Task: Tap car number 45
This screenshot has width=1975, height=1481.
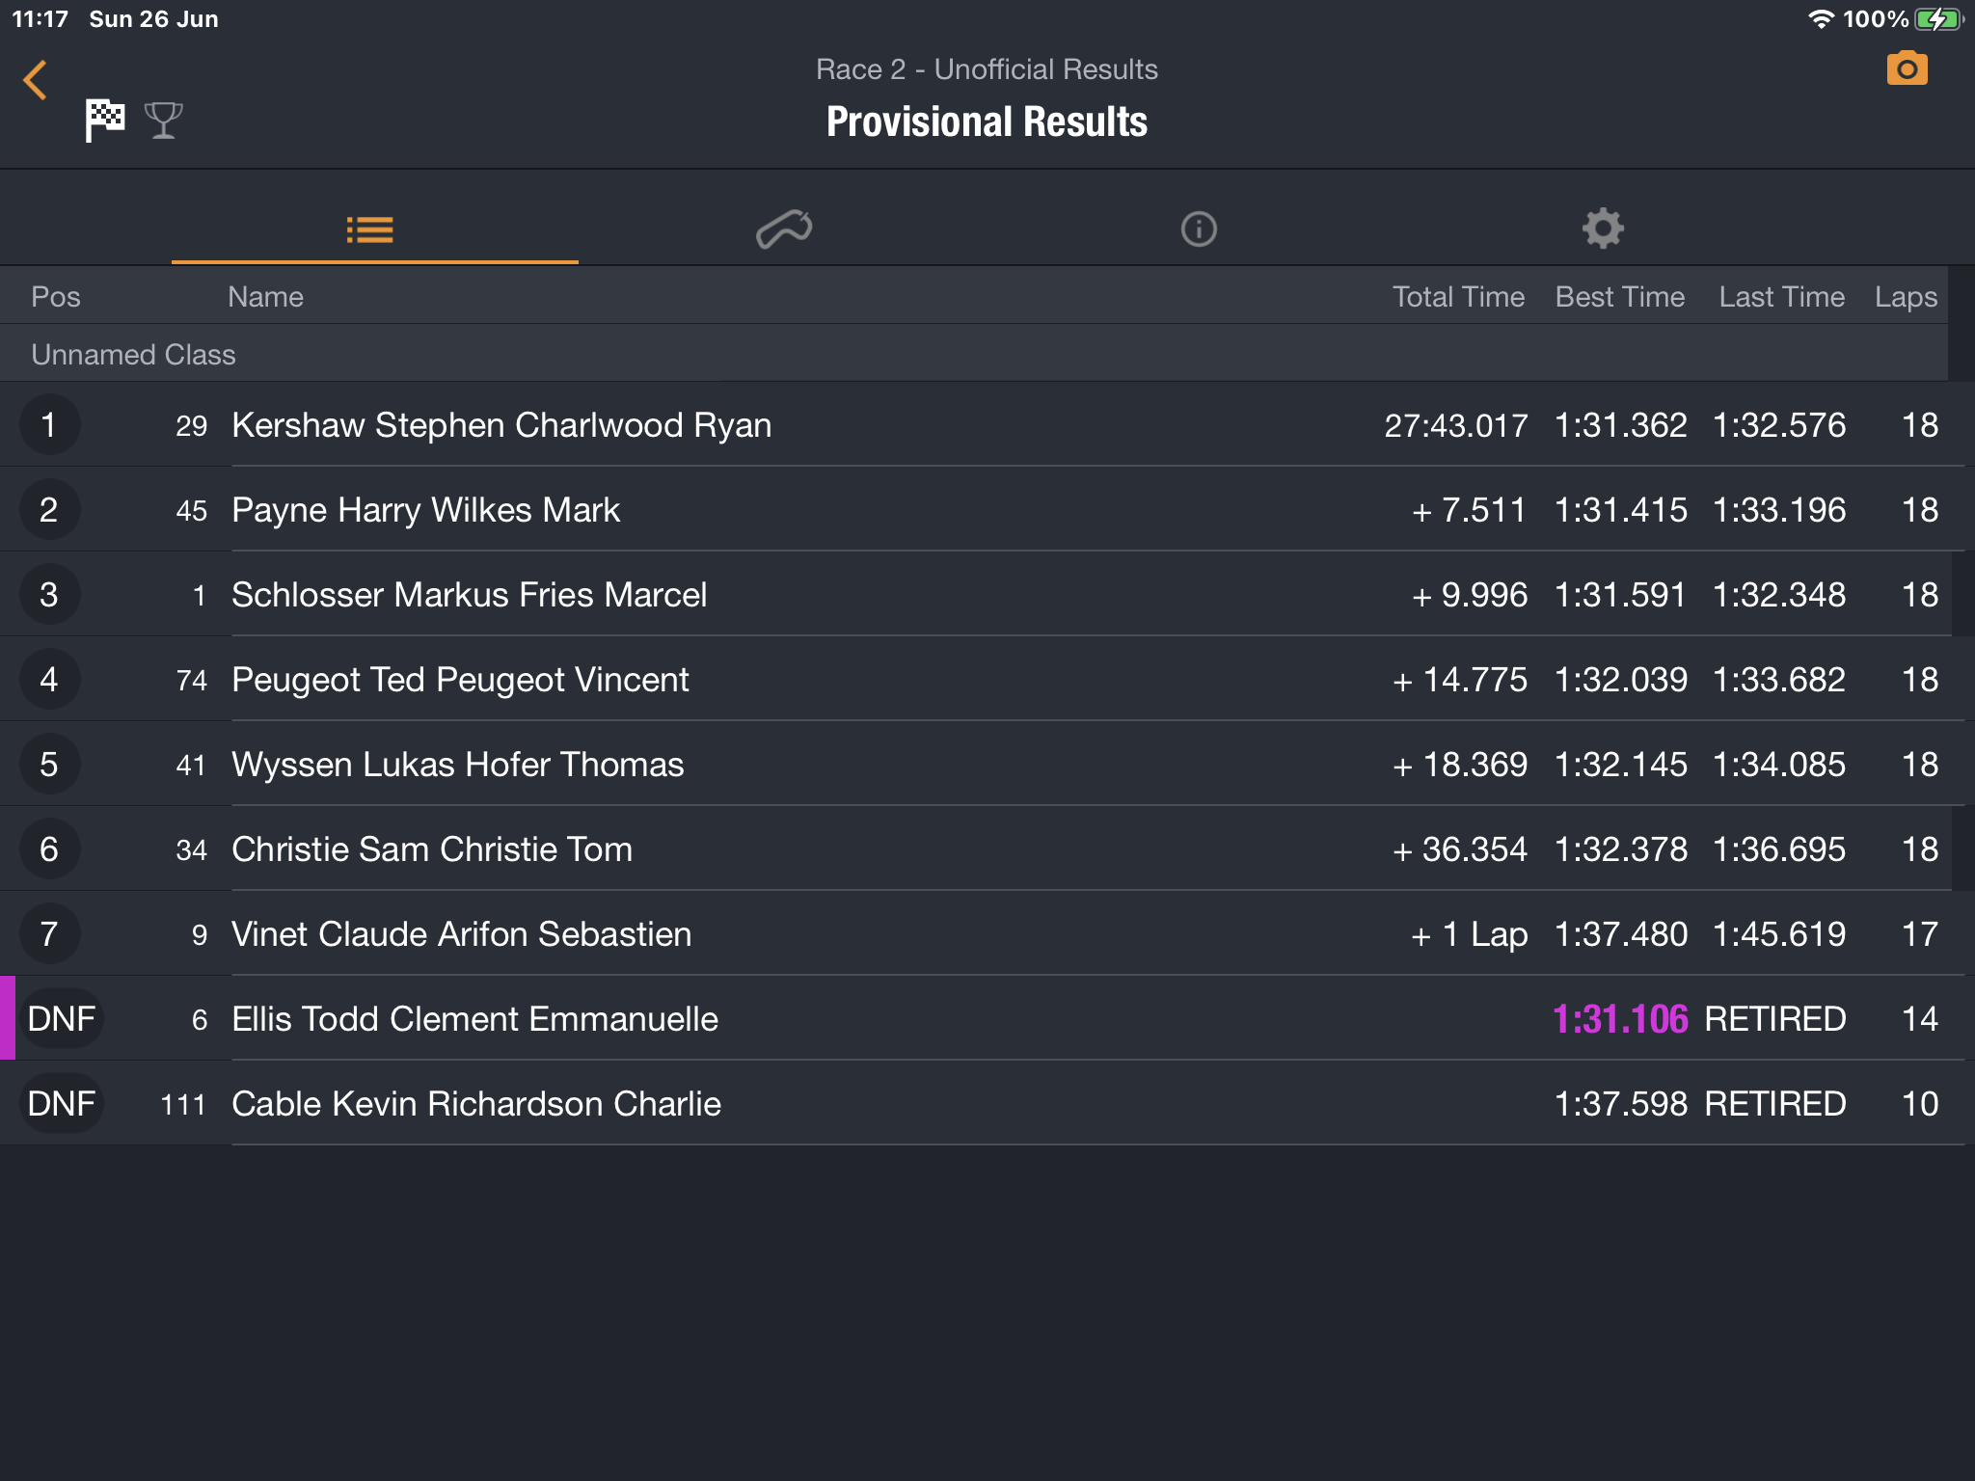Action: tap(192, 511)
